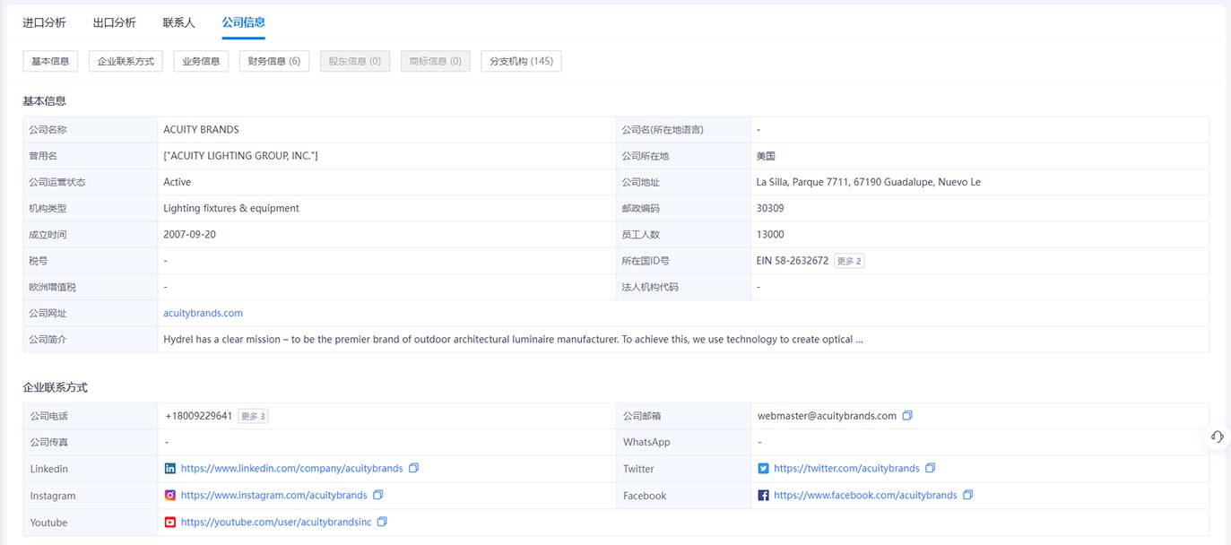The width and height of the screenshot is (1231, 545).
Task: Click the WhatsApp row label
Action: click(x=646, y=442)
